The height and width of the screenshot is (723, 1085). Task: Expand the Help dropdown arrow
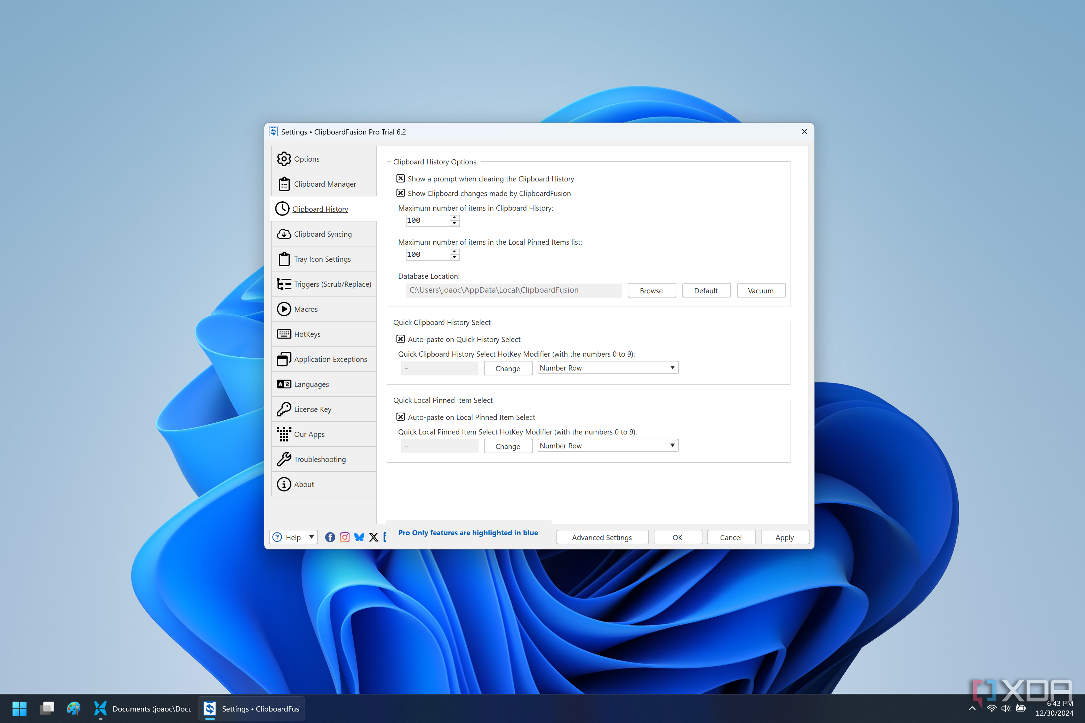[312, 537]
